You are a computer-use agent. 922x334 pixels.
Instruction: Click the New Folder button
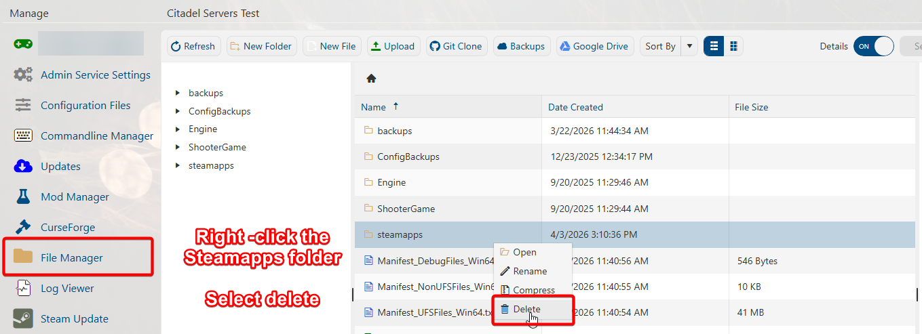[x=261, y=46]
